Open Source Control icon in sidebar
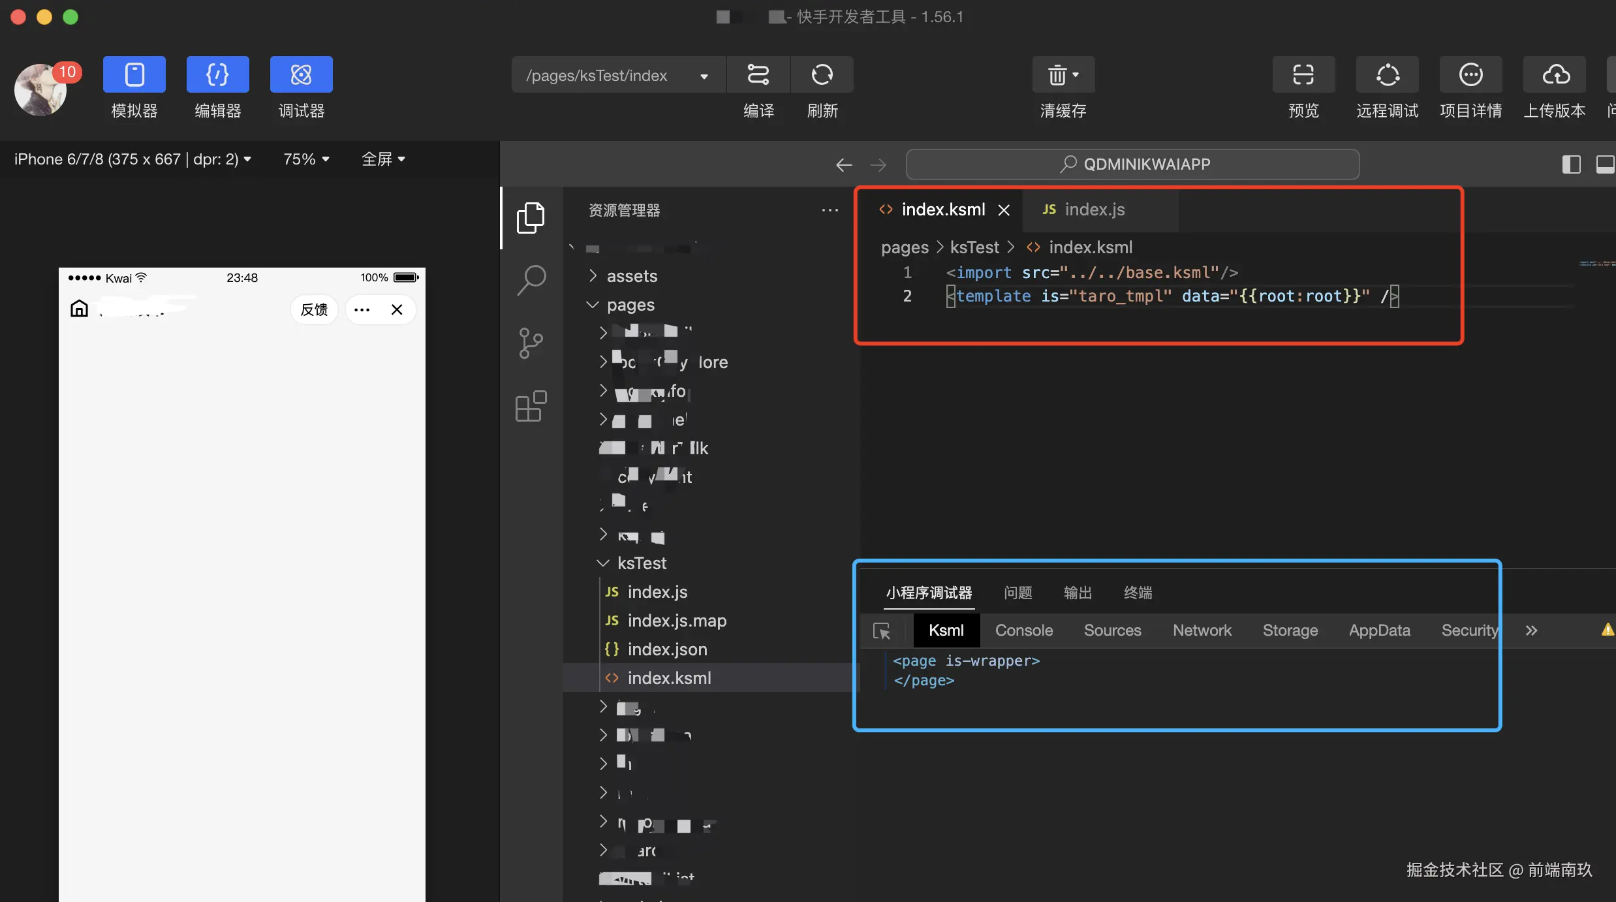This screenshot has width=1616, height=902. 531,343
